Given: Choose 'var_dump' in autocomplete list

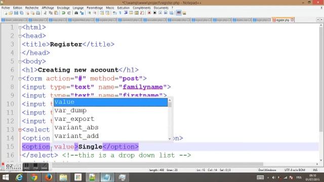Looking at the screenshot, I should [110, 111].
